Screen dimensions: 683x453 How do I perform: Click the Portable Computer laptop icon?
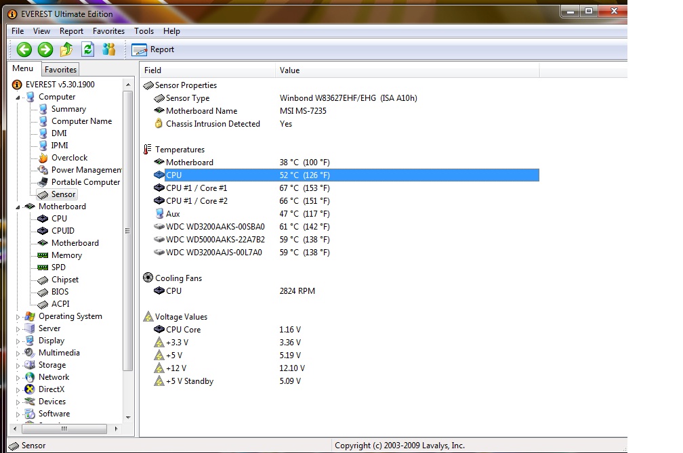click(43, 182)
